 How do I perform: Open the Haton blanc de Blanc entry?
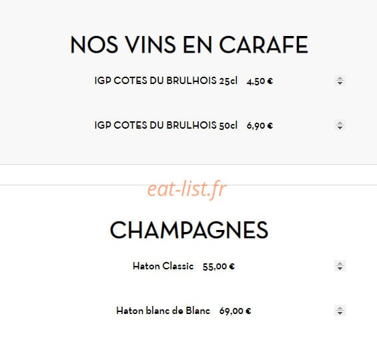[163, 311]
